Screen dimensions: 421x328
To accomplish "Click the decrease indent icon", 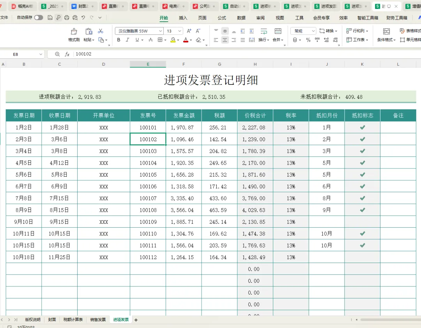I will click(243, 31).
